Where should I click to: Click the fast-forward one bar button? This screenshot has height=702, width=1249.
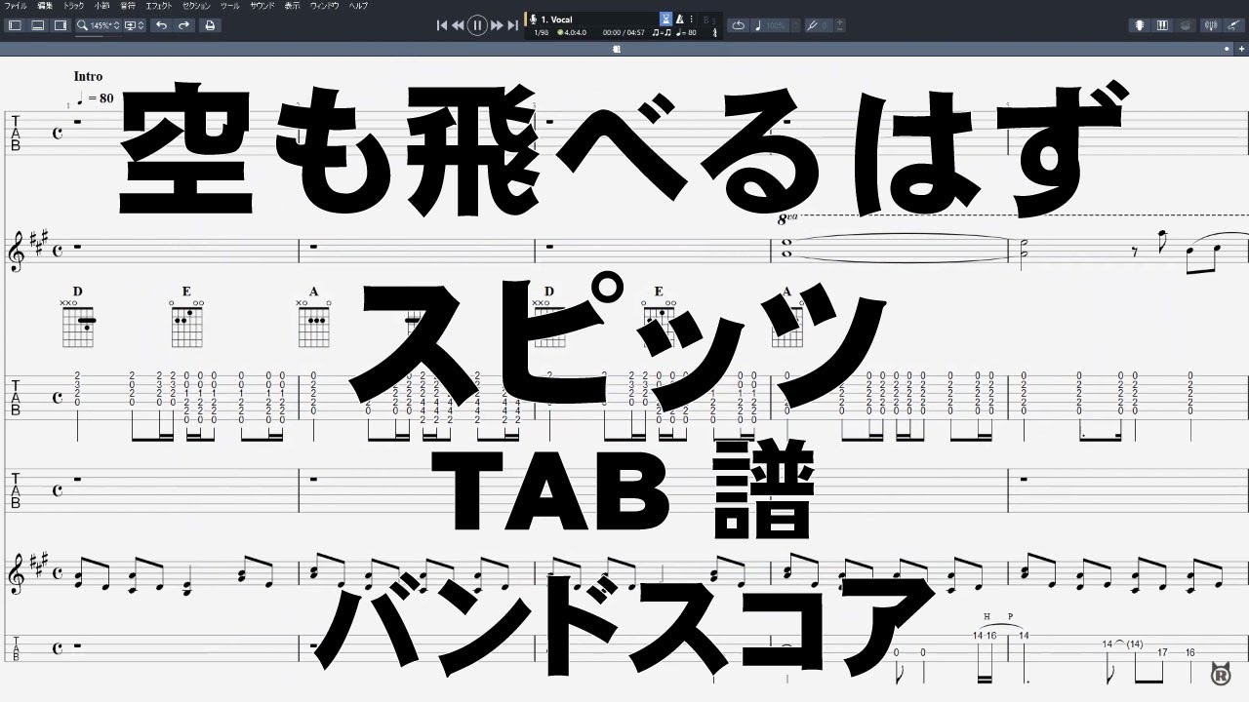pyautogui.click(x=497, y=25)
